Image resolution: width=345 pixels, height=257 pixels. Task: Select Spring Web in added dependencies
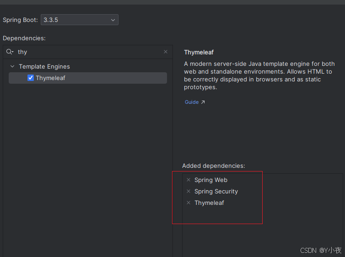(211, 180)
